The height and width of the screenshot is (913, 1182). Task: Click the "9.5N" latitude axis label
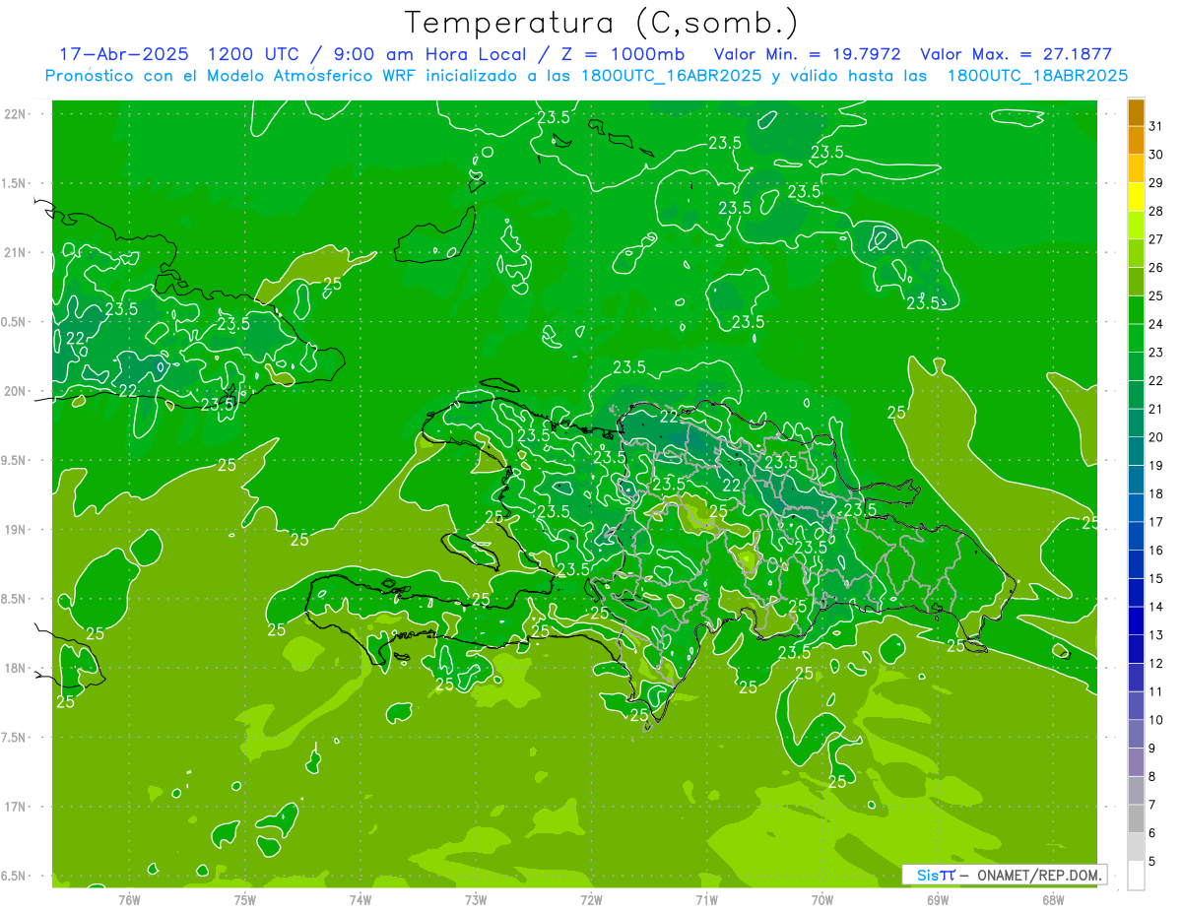(14, 460)
